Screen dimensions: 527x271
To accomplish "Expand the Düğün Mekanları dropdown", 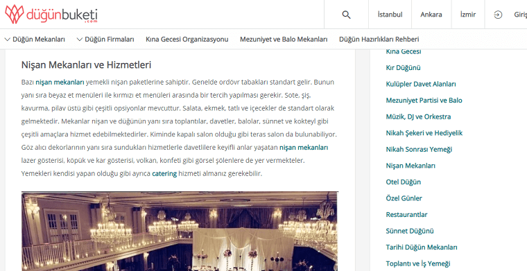I will coord(35,40).
